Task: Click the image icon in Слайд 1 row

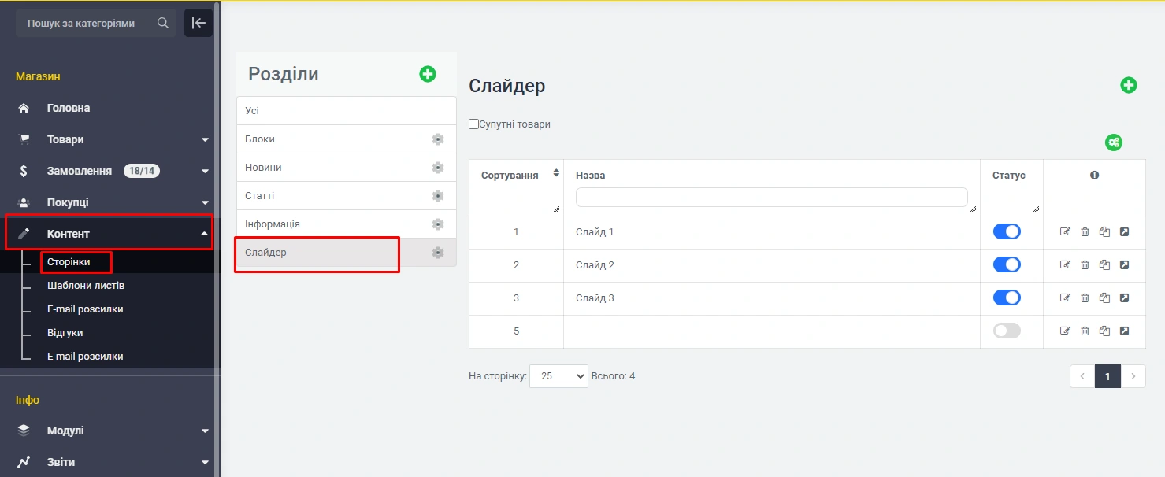Action: 1124,231
